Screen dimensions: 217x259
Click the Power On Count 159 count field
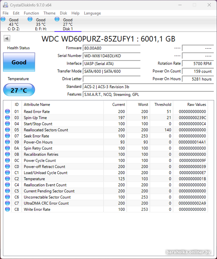tap(198, 71)
